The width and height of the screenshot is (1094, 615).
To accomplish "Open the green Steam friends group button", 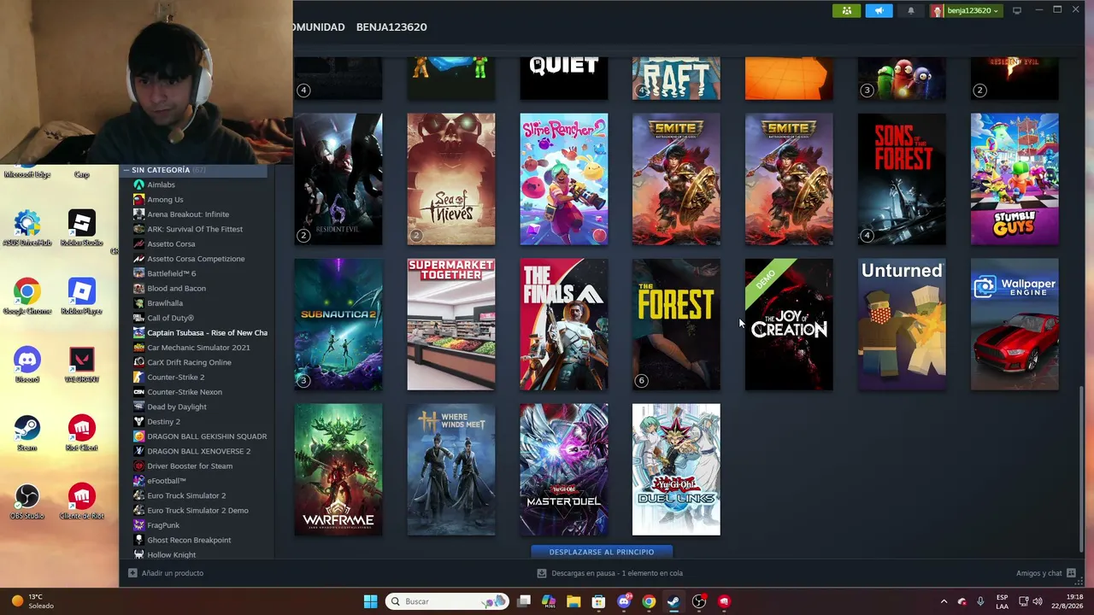I will tap(847, 10).
